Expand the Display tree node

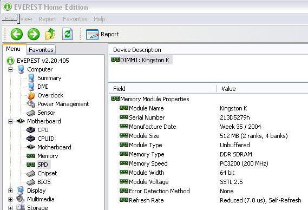(11, 191)
